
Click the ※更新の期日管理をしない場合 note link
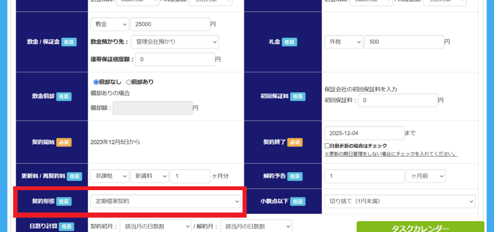click(391, 154)
